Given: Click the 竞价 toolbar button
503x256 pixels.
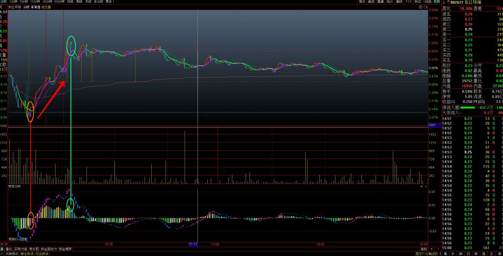Looking at the screenshot, I should pyautogui.click(x=363, y=2).
